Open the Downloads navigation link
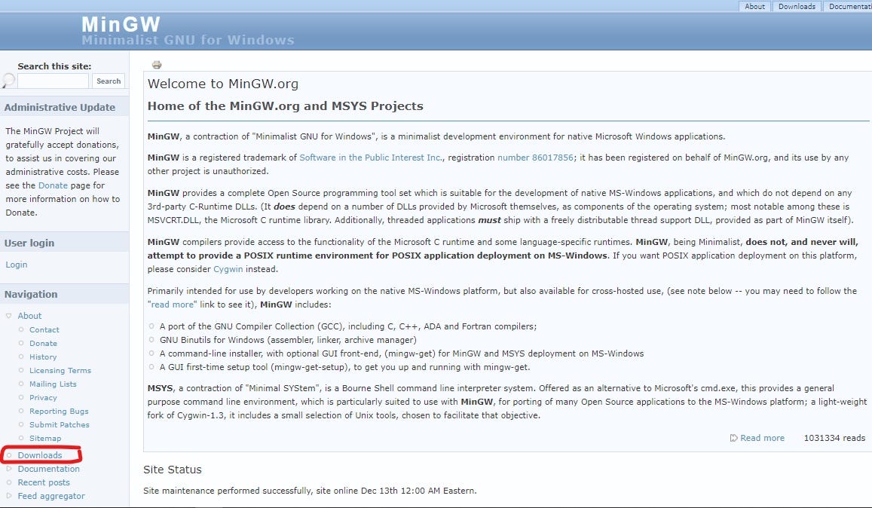The width and height of the screenshot is (872, 508). [x=39, y=455]
